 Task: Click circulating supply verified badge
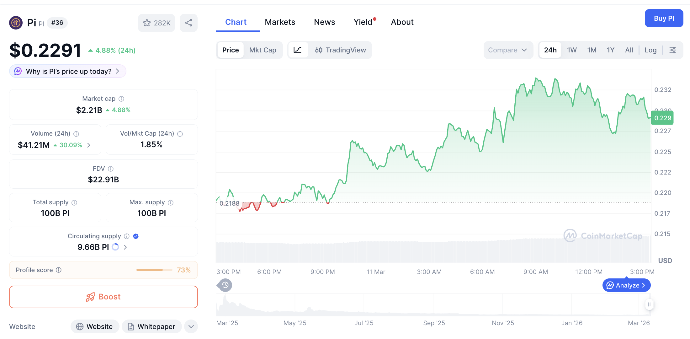(x=136, y=236)
